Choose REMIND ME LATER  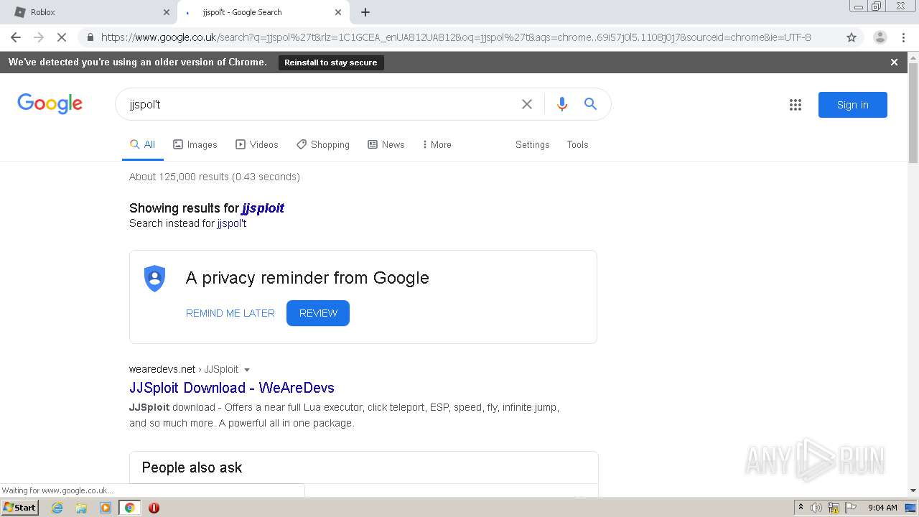point(230,313)
